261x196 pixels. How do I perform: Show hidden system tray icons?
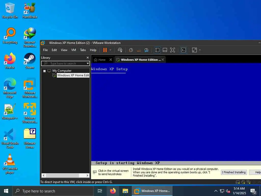[x=216, y=191]
